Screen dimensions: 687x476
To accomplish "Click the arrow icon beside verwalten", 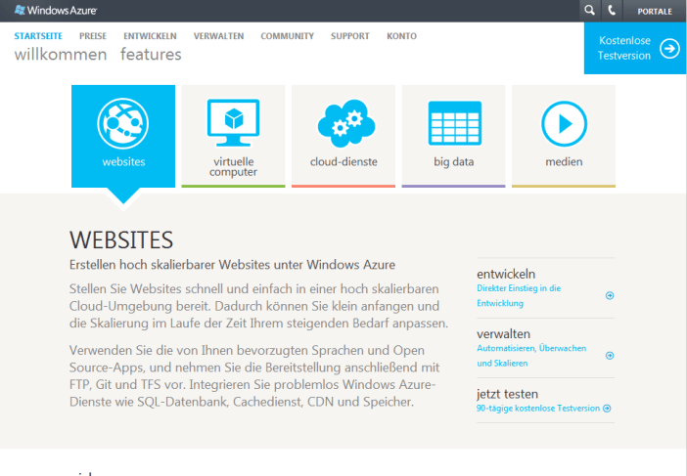I will [610, 356].
